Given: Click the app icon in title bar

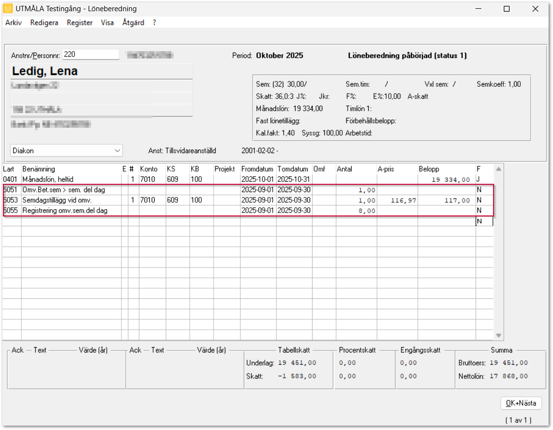Looking at the screenshot, I should pos(8,9).
